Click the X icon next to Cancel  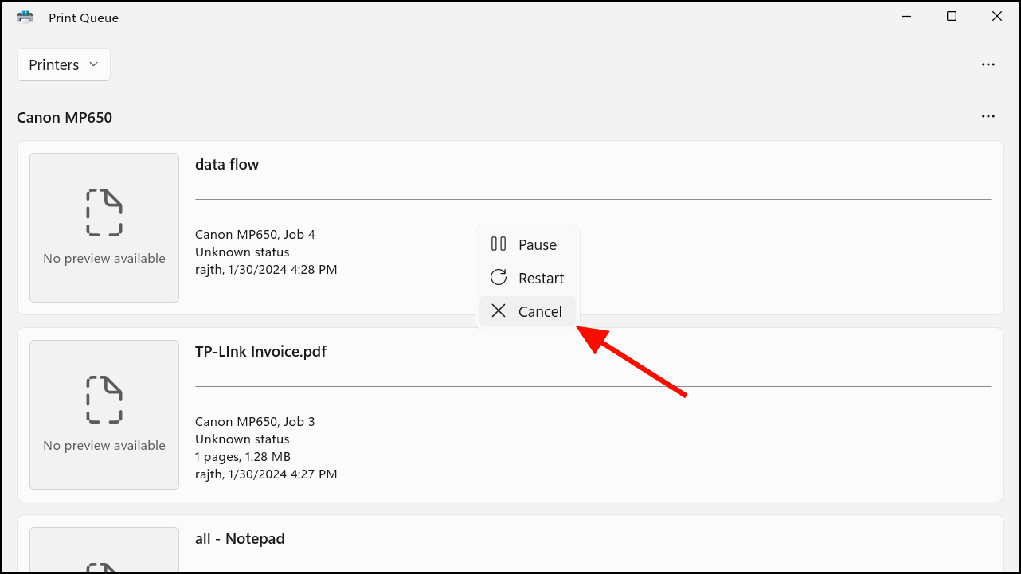[499, 310]
